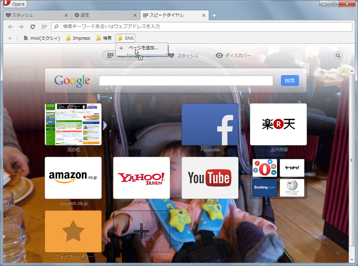Close the スタッシュ tab
Screen dimensions: 358x266
coord(66,15)
